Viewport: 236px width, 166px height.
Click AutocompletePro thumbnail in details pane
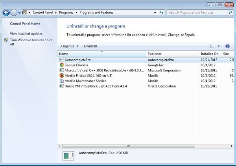point(68,155)
